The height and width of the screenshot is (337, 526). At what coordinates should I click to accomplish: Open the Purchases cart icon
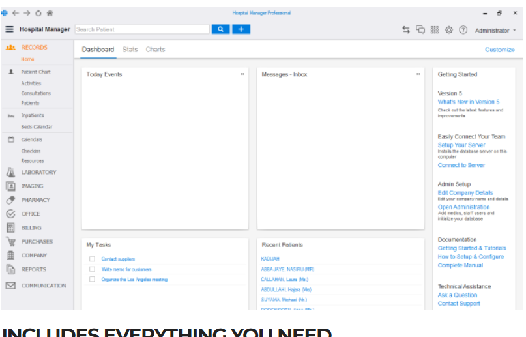coord(10,241)
